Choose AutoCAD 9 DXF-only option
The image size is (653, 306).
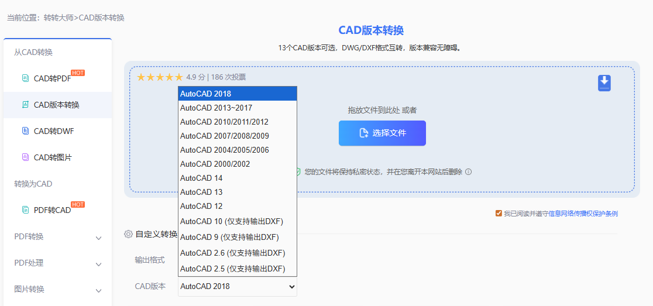pyautogui.click(x=238, y=237)
